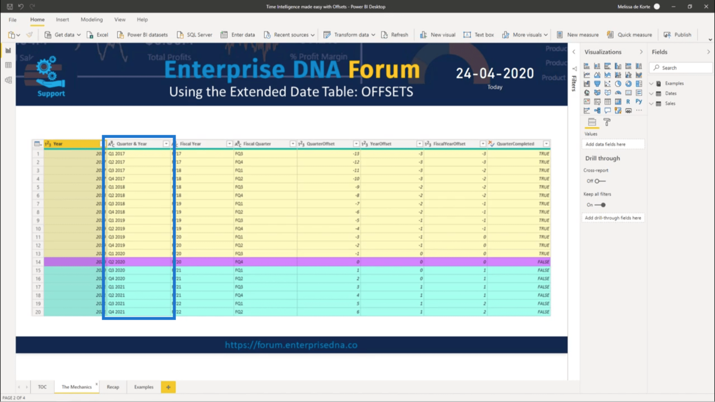Add a new page with plus button
715x402 pixels.
[168, 387]
